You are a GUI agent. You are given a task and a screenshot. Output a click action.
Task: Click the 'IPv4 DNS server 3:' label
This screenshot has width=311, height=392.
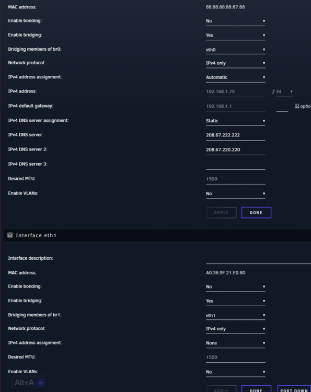point(28,164)
